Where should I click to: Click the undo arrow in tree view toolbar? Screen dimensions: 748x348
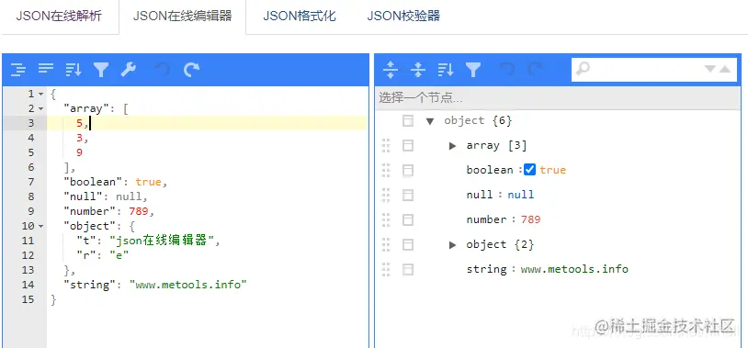[x=507, y=70]
